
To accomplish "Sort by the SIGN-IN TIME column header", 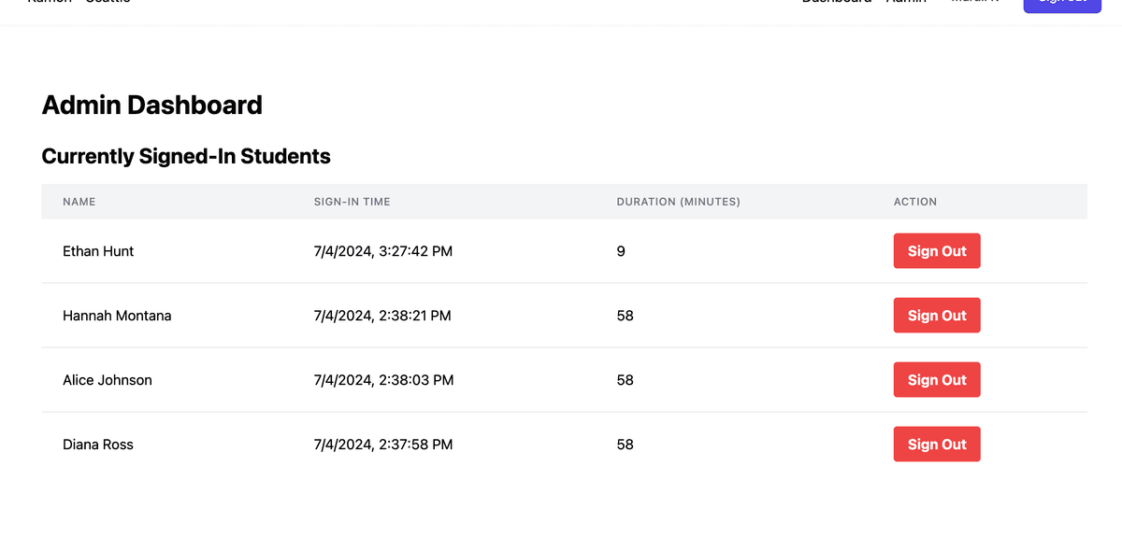I will pyautogui.click(x=352, y=201).
